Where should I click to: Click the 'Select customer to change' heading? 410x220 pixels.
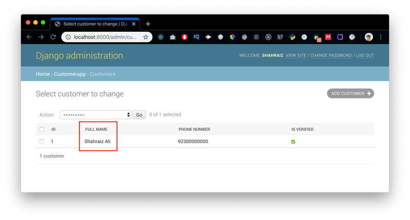80,94
